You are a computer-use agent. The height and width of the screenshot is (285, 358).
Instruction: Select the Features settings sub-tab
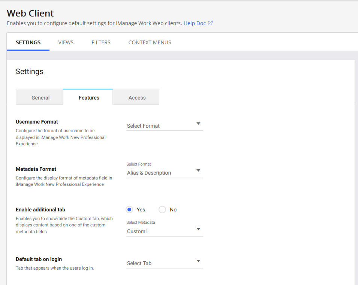(x=89, y=98)
